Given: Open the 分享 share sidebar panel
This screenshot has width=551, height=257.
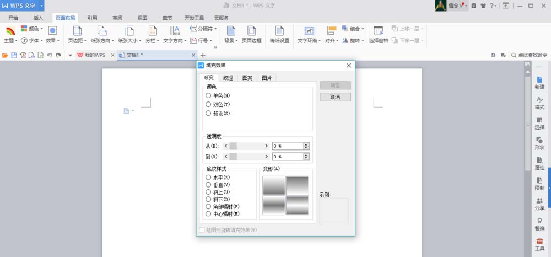Looking at the screenshot, I should click(x=539, y=204).
